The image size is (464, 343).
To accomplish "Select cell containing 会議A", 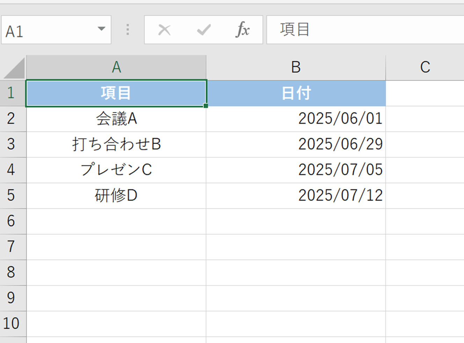I will click(116, 119).
